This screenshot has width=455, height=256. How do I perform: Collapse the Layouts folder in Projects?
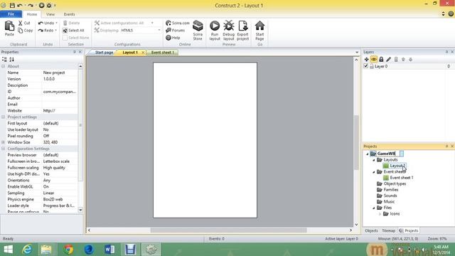pyautogui.click(x=374, y=160)
